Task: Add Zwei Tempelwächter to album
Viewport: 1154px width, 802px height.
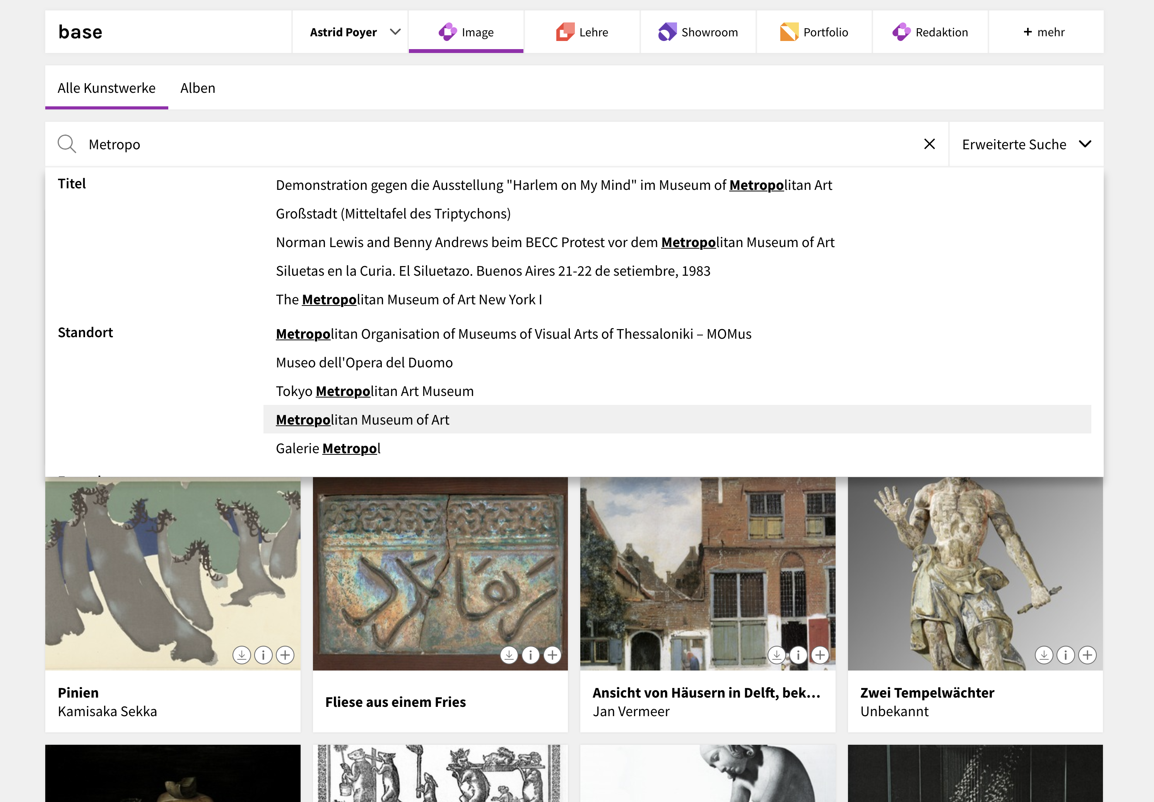Action: tap(1087, 655)
